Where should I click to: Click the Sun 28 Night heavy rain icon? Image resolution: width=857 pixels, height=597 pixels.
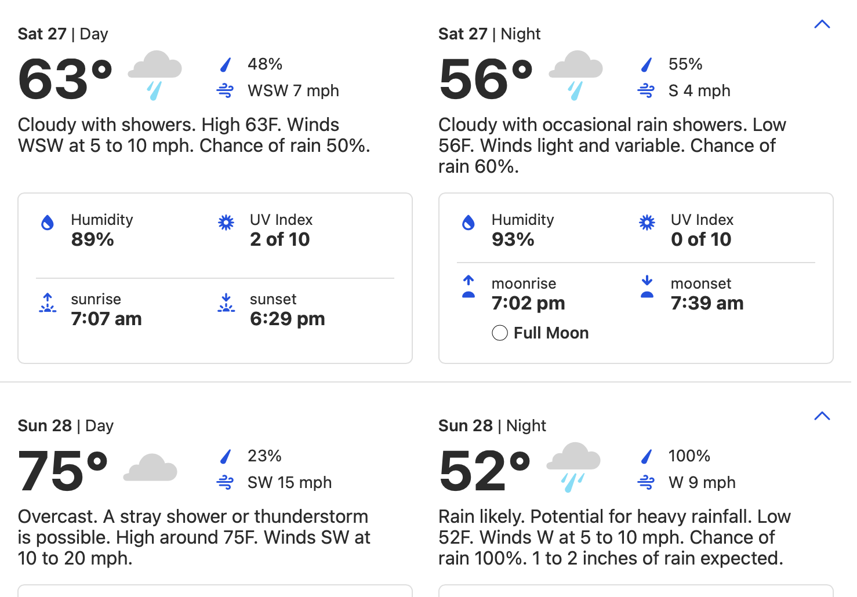(x=573, y=467)
